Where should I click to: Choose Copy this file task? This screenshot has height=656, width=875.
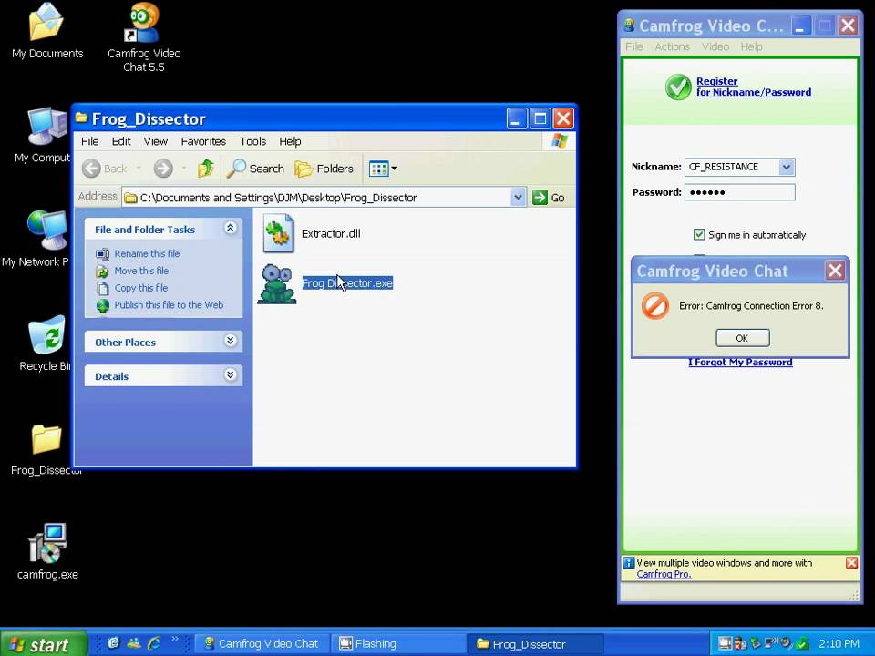click(140, 288)
